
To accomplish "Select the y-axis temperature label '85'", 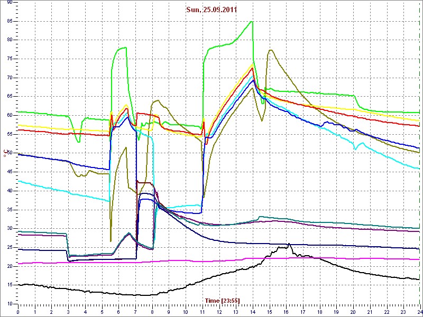I will tap(9, 21).
